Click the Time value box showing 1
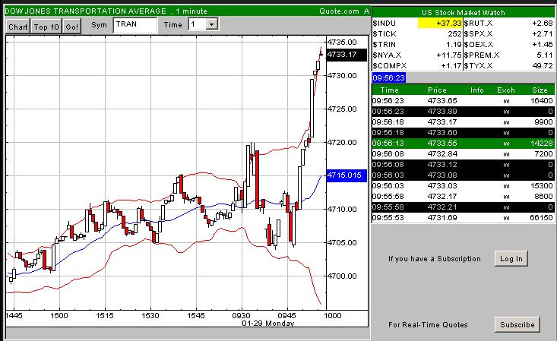Image resolution: width=557 pixels, height=341 pixels. [x=198, y=24]
